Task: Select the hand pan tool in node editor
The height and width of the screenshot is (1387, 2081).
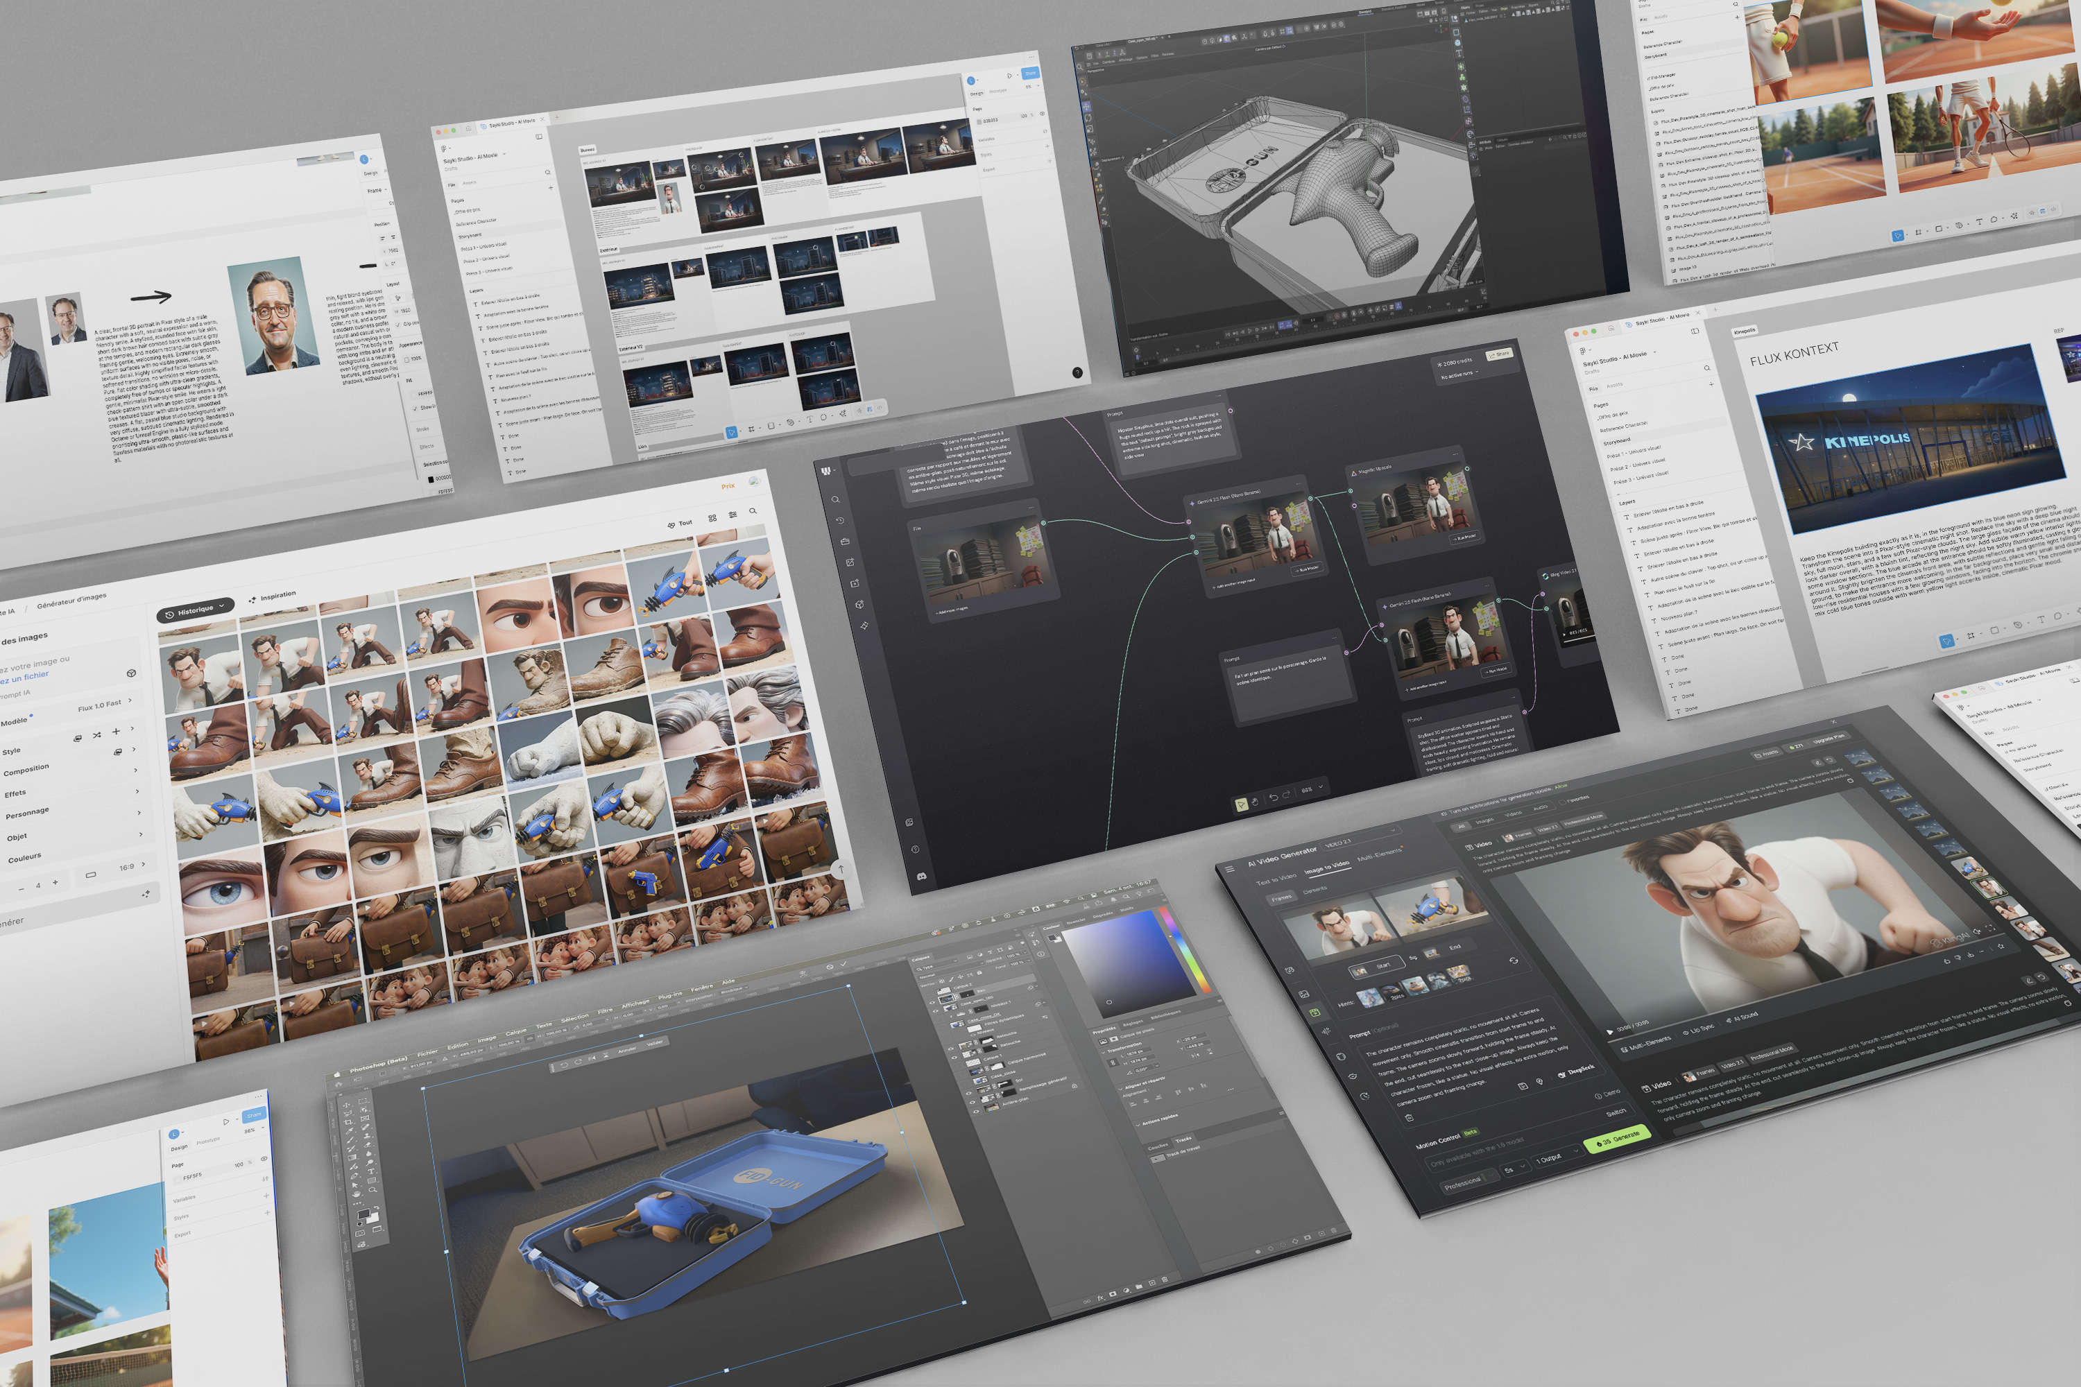Action: click(1255, 802)
